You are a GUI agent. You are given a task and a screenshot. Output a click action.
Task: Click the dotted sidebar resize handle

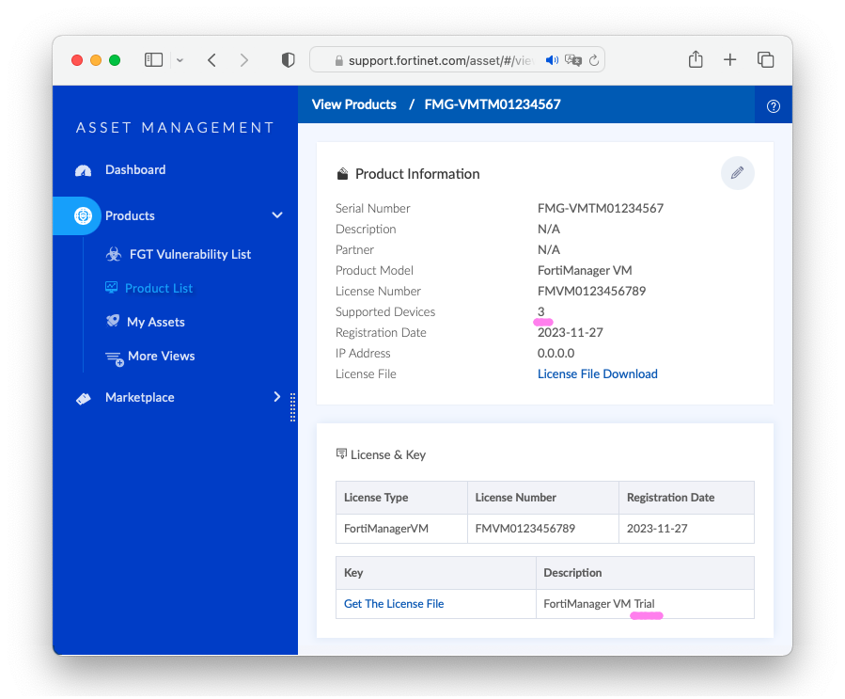pos(292,407)
